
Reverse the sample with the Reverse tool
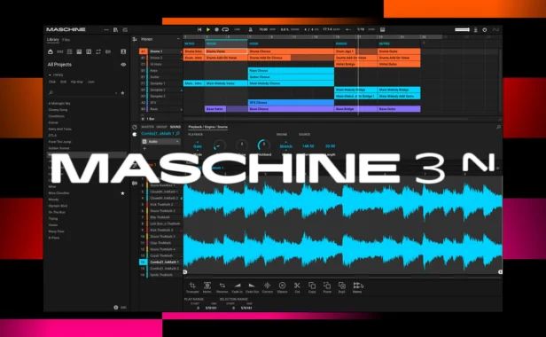tap(222, 286)
